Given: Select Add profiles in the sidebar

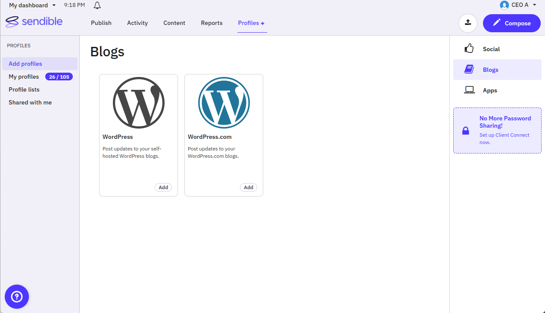Looking at the screenshot, I should click(40, 64).
